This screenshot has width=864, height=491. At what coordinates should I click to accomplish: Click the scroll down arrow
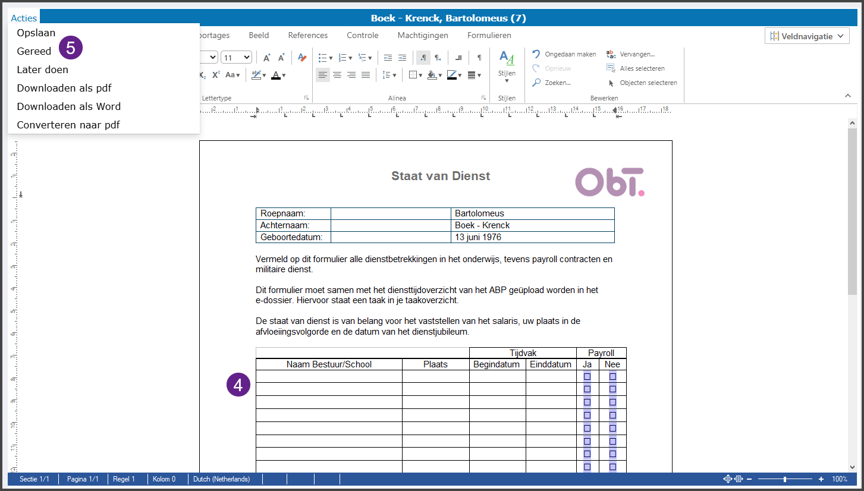(x=852, y=467)
